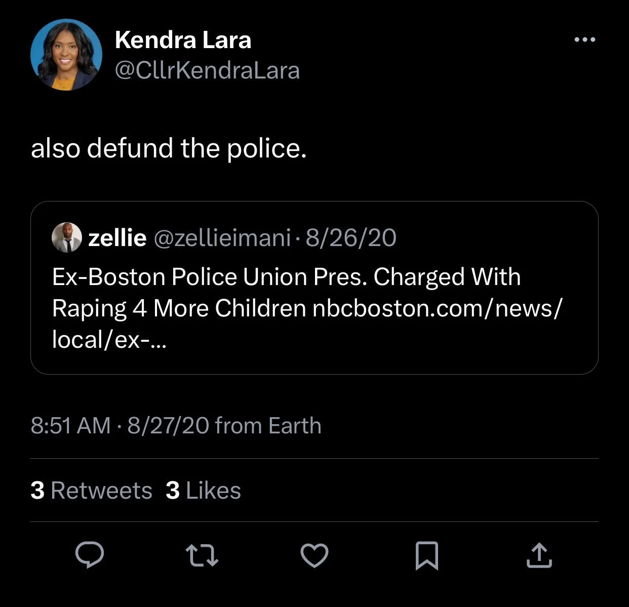Click the 'also defund the police.' text
The height and width of the screenshot is (607, 629).
point(169,148)
